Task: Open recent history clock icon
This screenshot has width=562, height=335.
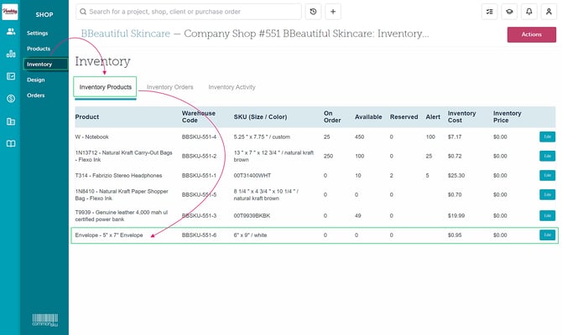Action: click(x=313, y=12)
